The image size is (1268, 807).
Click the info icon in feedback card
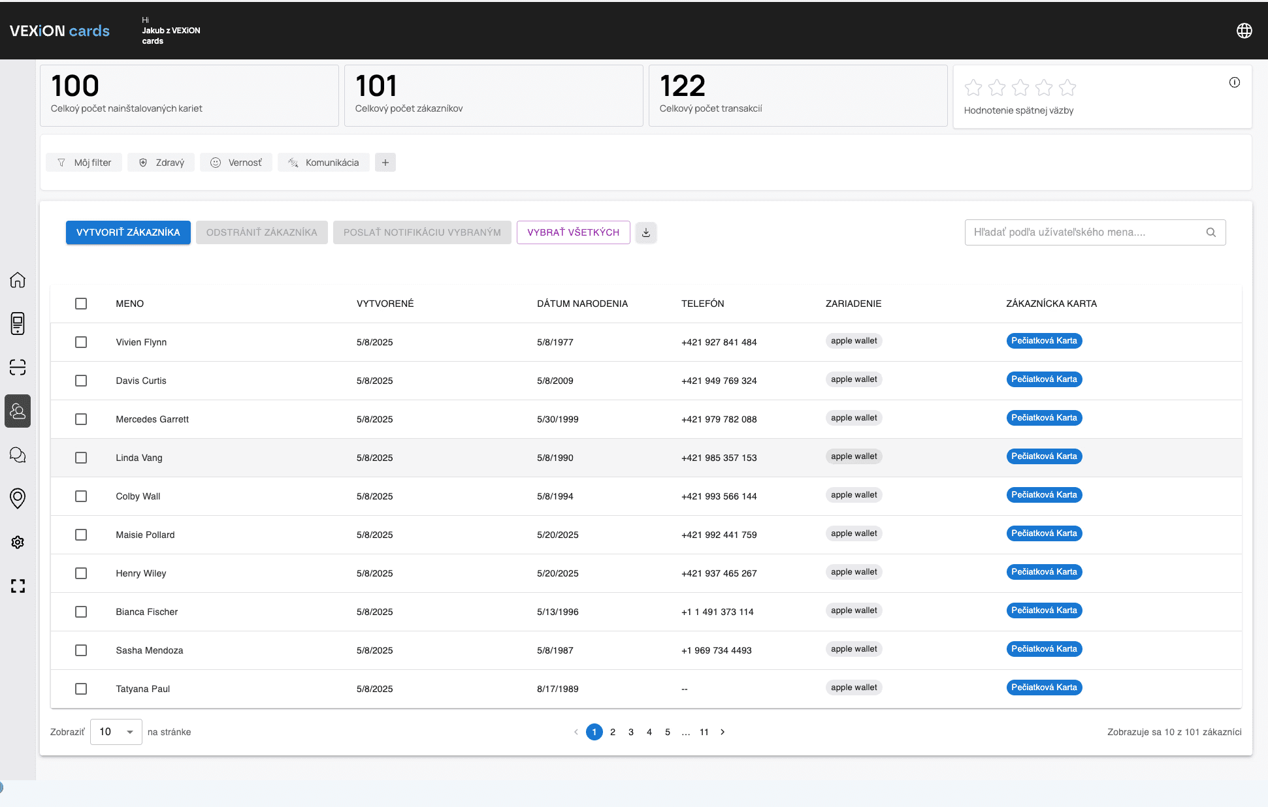pos(1235,82)
